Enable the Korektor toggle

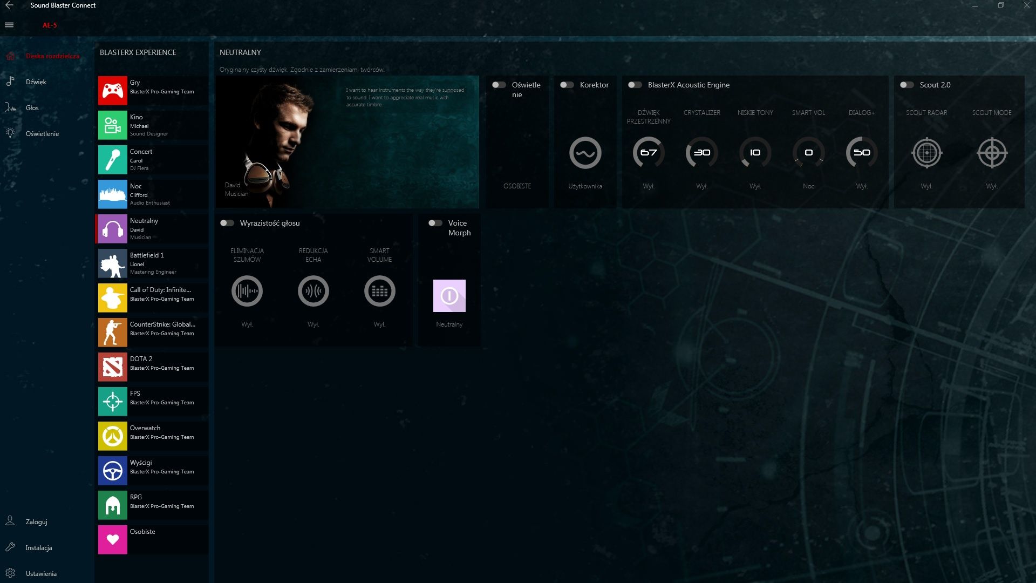(x=567, y=85)
